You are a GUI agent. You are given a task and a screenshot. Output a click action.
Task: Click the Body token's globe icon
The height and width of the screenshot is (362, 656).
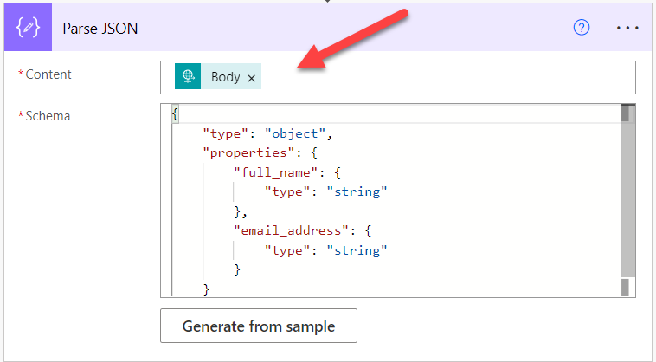tap(188, 77)
